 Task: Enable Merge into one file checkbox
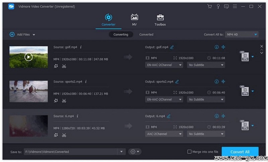click(189, 152)
